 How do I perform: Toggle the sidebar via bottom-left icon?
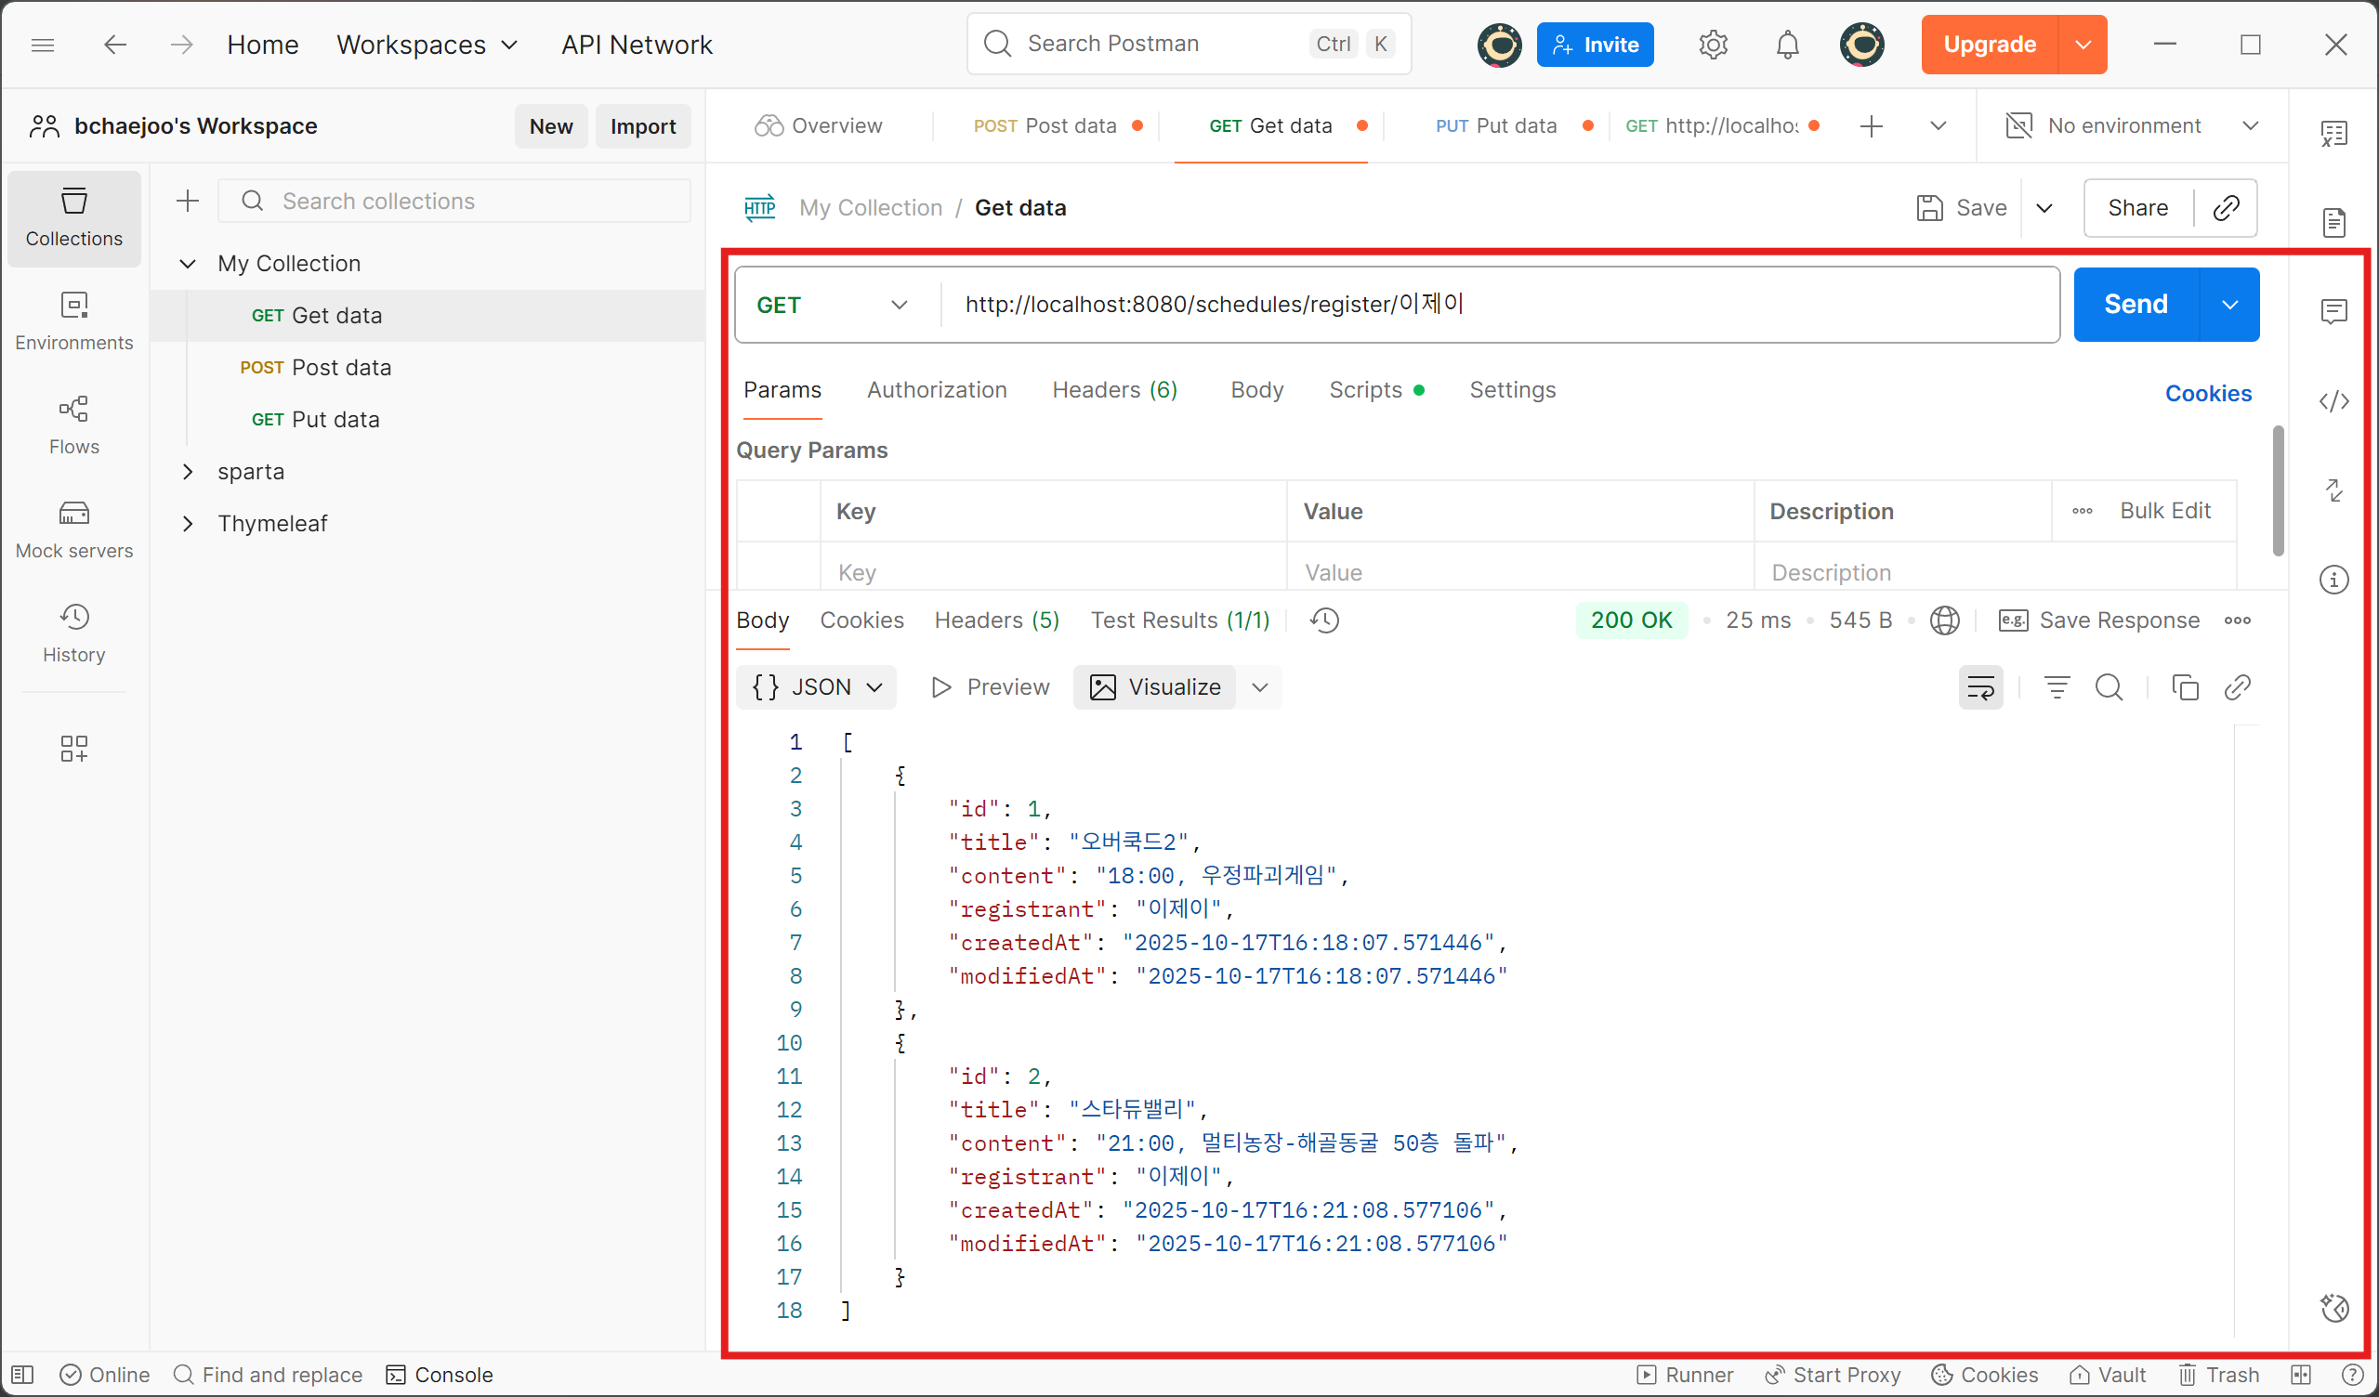pyautogui.click(x=22, y=1375)
